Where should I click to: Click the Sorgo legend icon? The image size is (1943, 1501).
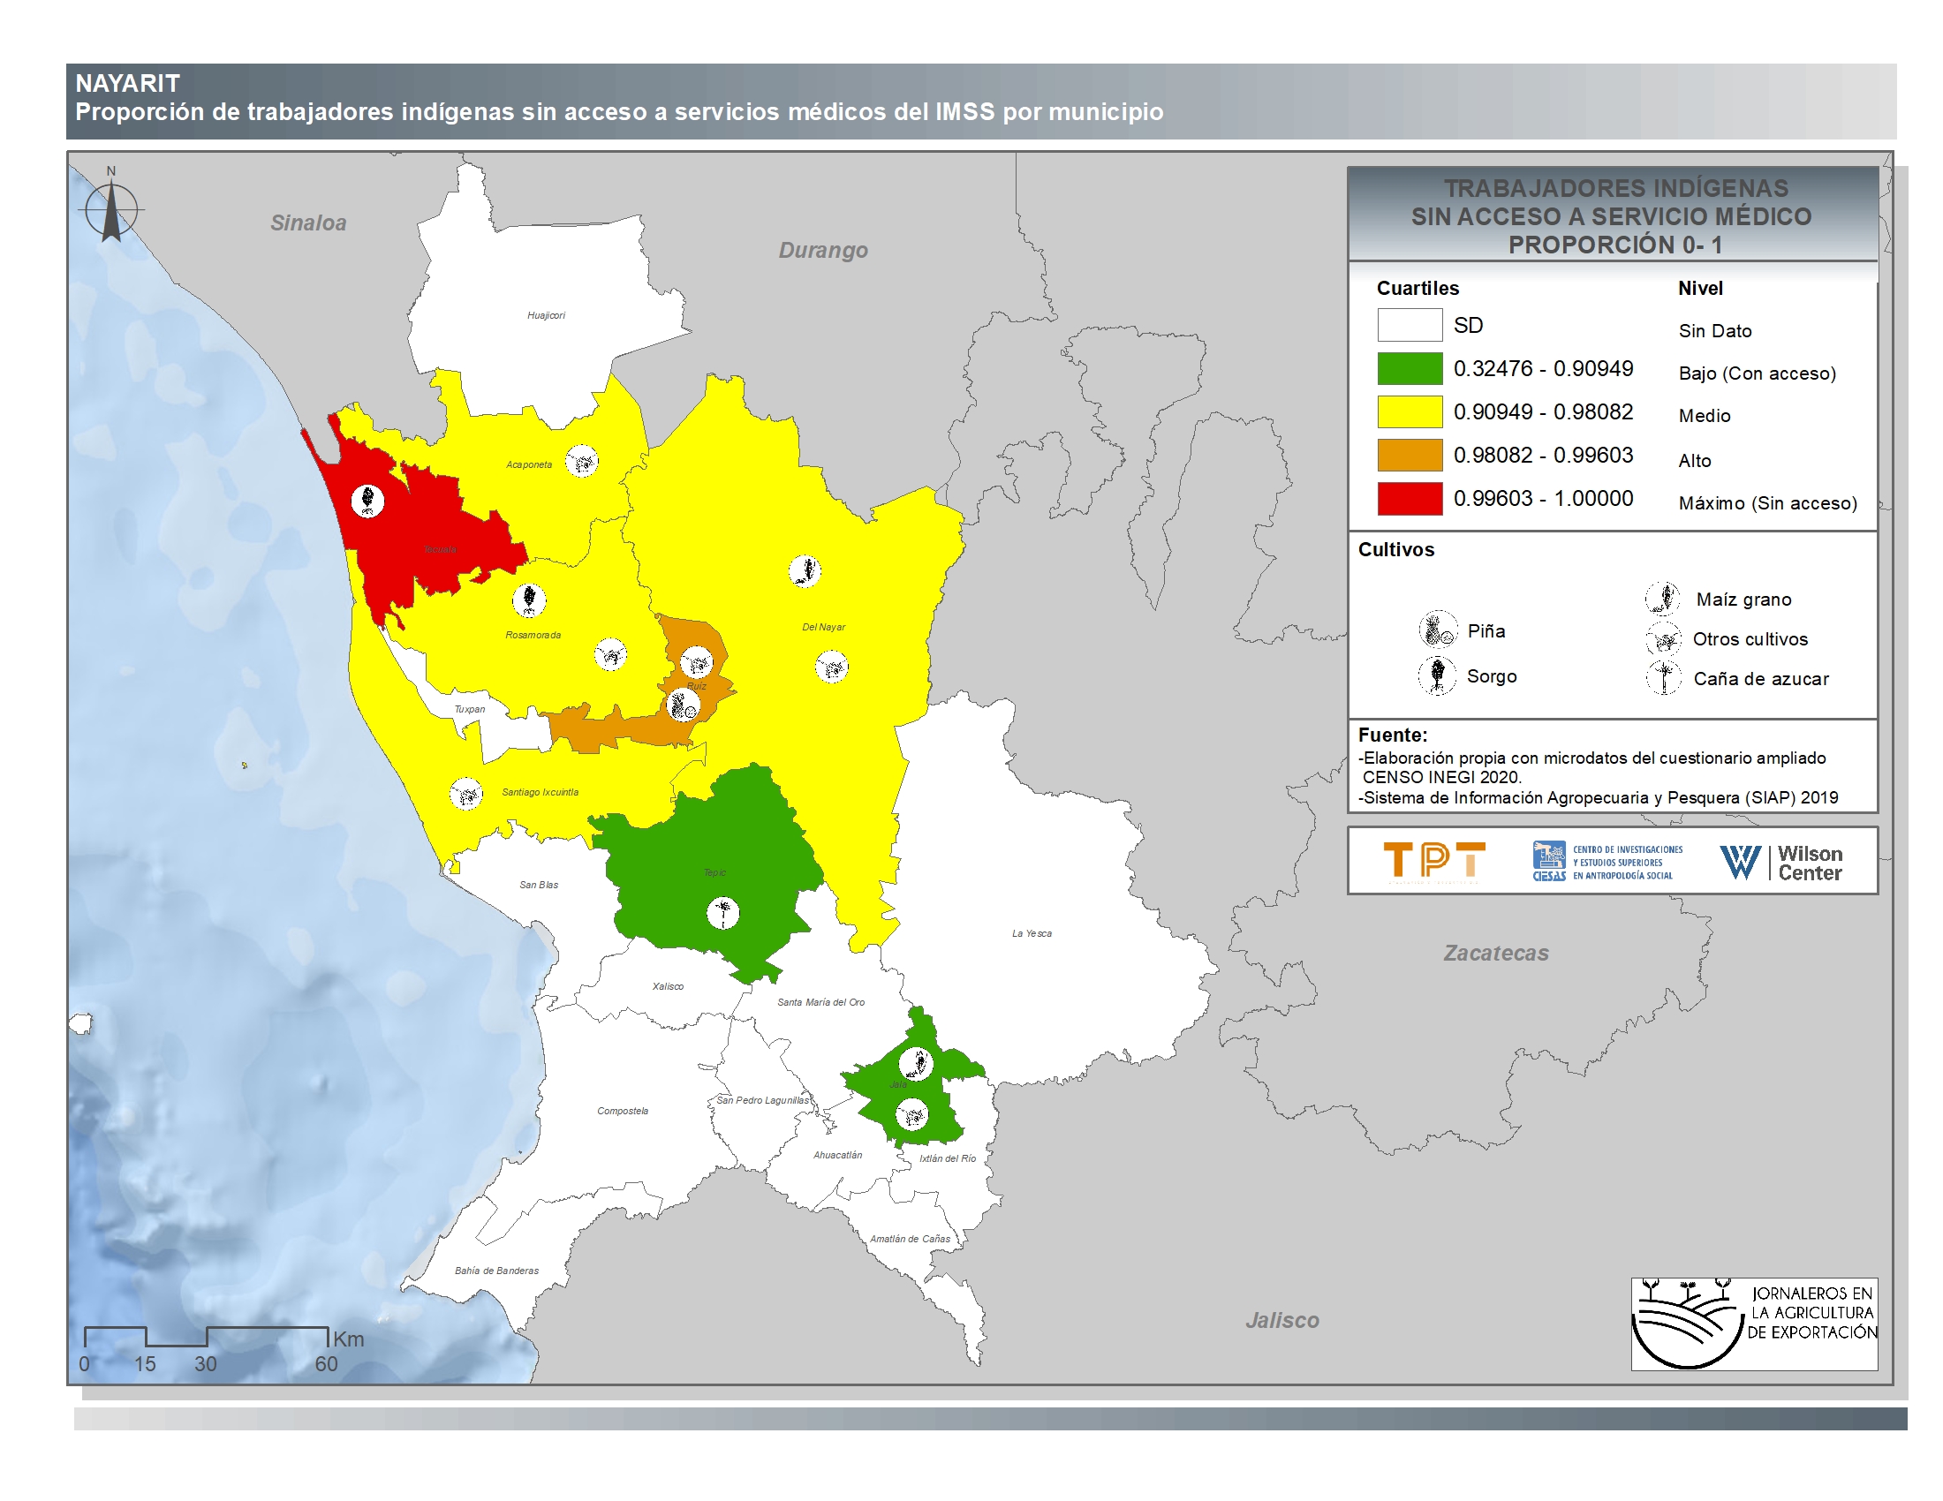pos(1437,675)
